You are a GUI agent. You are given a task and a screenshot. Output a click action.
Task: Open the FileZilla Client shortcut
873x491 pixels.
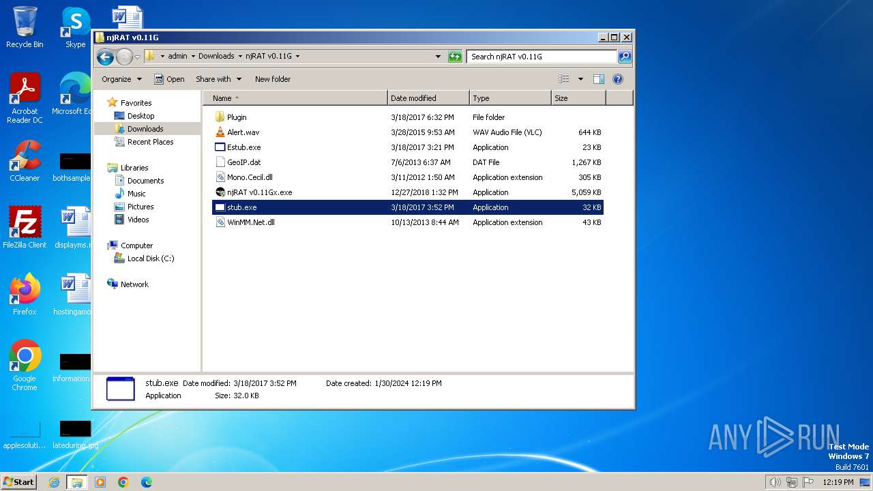click(x=25, y=227)
